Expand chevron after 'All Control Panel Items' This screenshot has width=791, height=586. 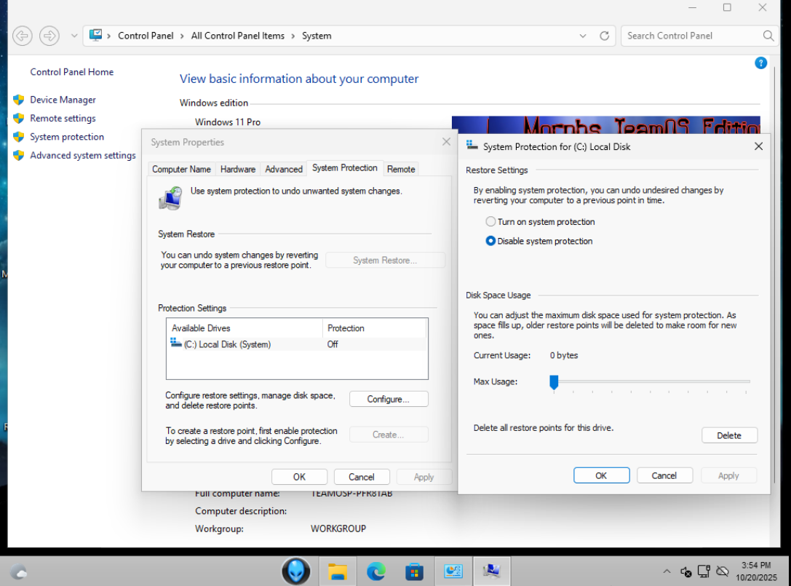point(293,36)
